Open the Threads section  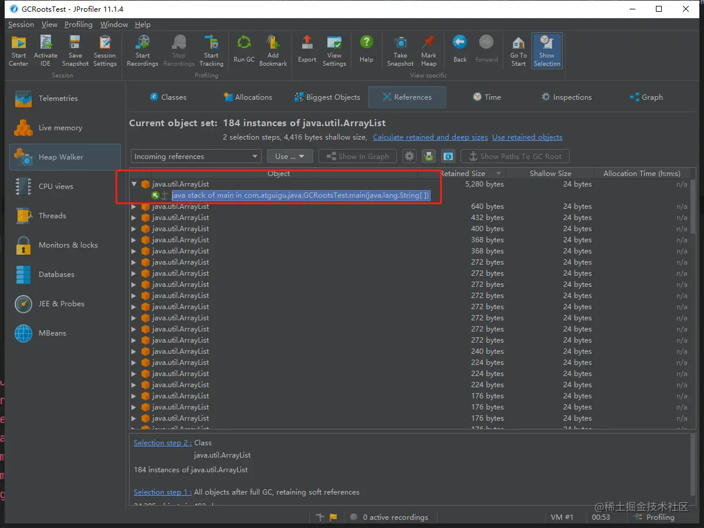(65, 216)
